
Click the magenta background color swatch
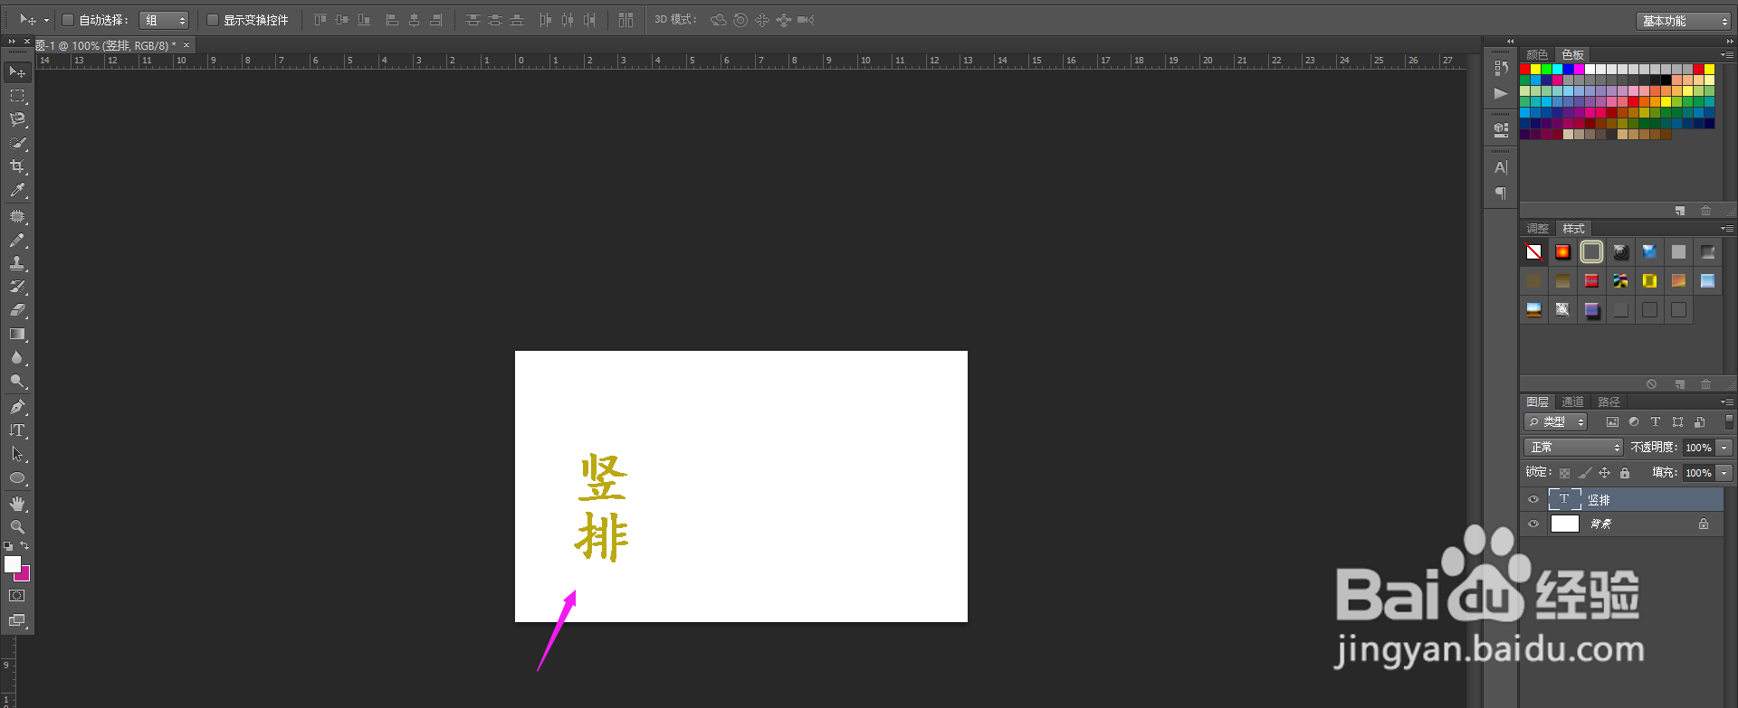click(24, 574)
